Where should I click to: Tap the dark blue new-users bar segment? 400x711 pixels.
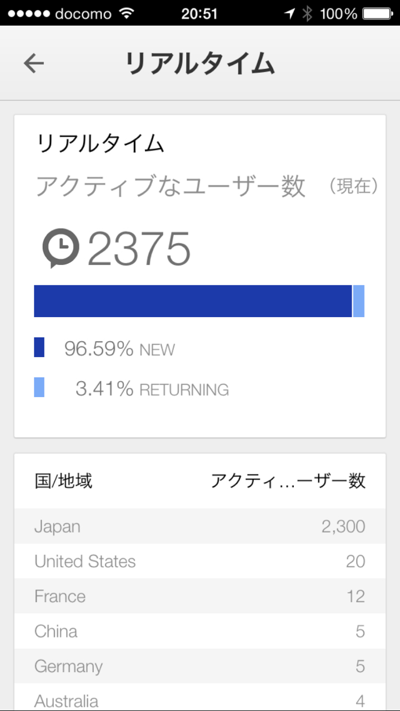193,301
